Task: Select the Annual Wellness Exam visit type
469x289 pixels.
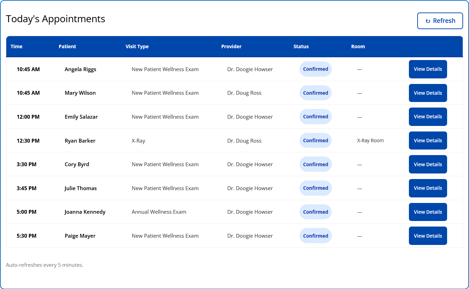Action: pyautogui.click(x=159, y=212)
